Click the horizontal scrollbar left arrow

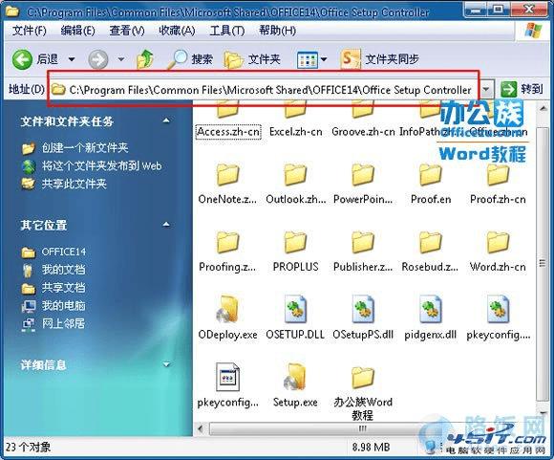[201, 429]
